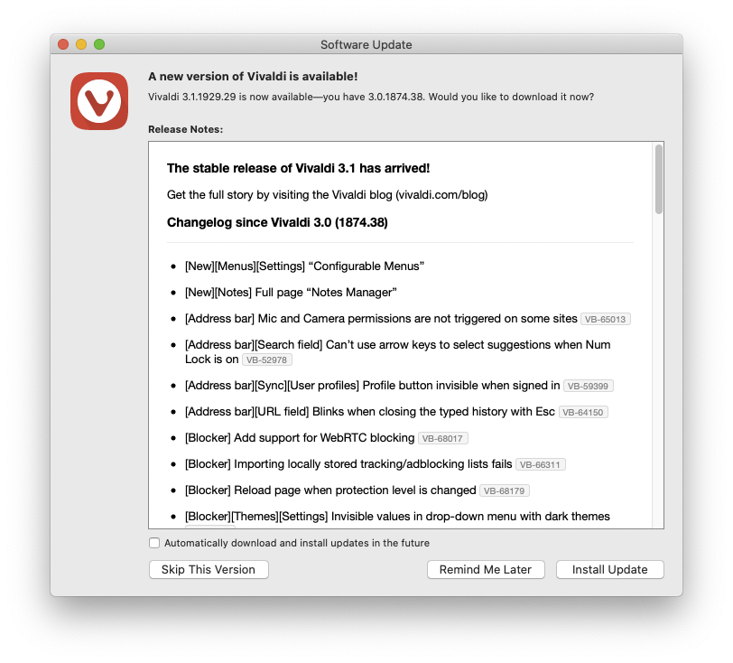
Task: Click the Install Update button
Action: click(x=609, y=569)
